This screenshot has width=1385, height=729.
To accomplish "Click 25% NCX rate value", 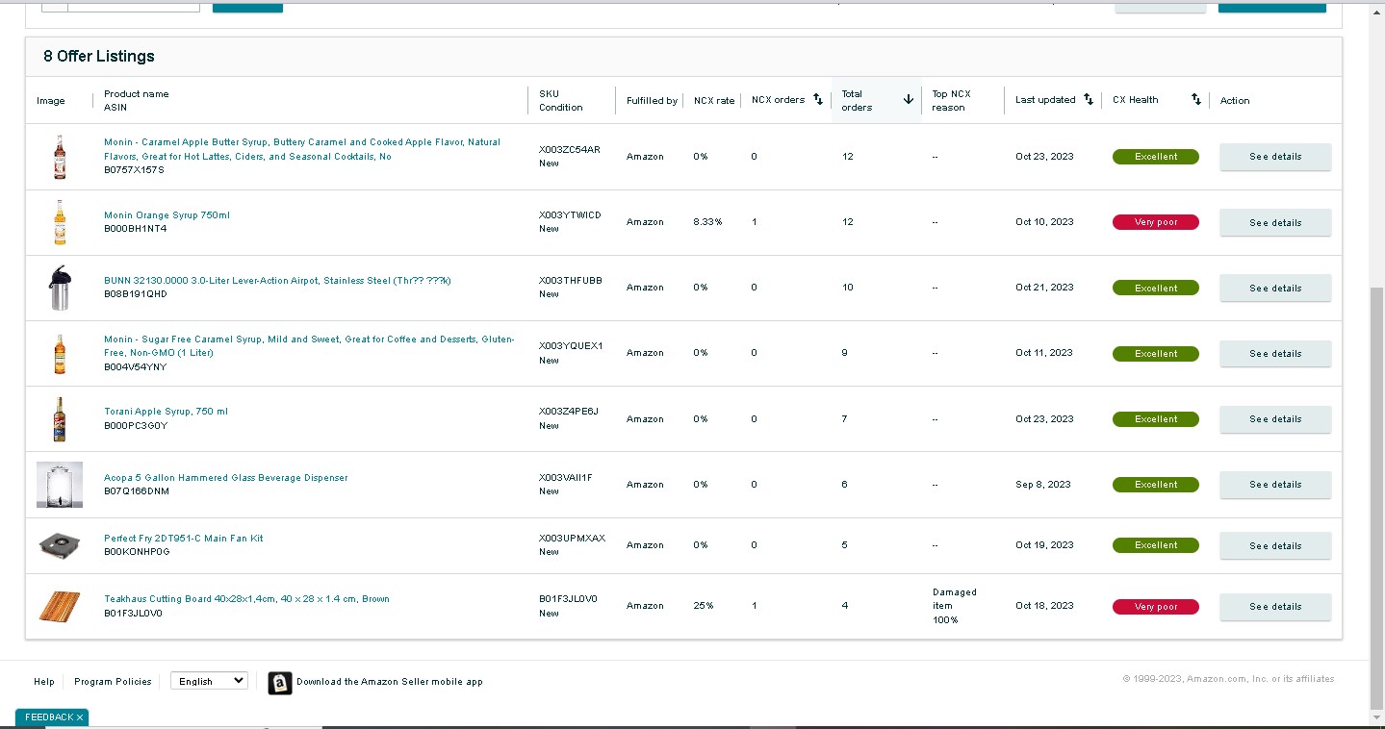I will 704,606.
